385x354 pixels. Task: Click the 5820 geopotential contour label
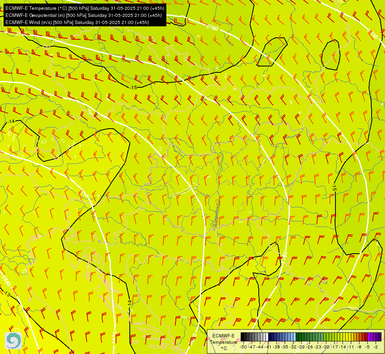pyautogui.click(x=115, y=337)
